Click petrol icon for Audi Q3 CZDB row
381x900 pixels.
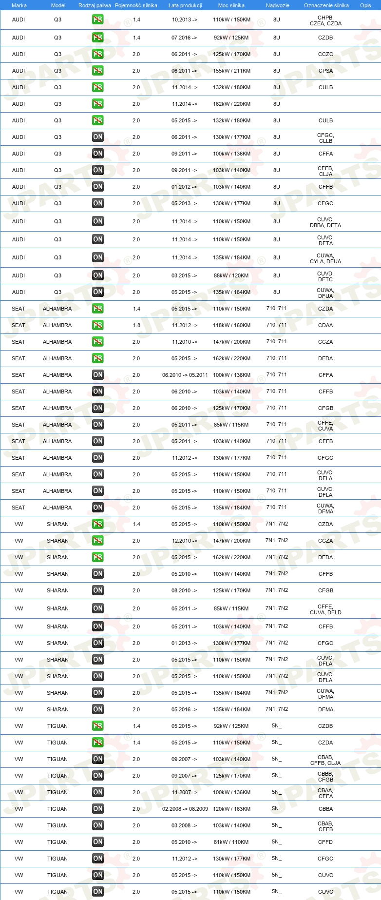pyautogui.click(x=98, y=38)
